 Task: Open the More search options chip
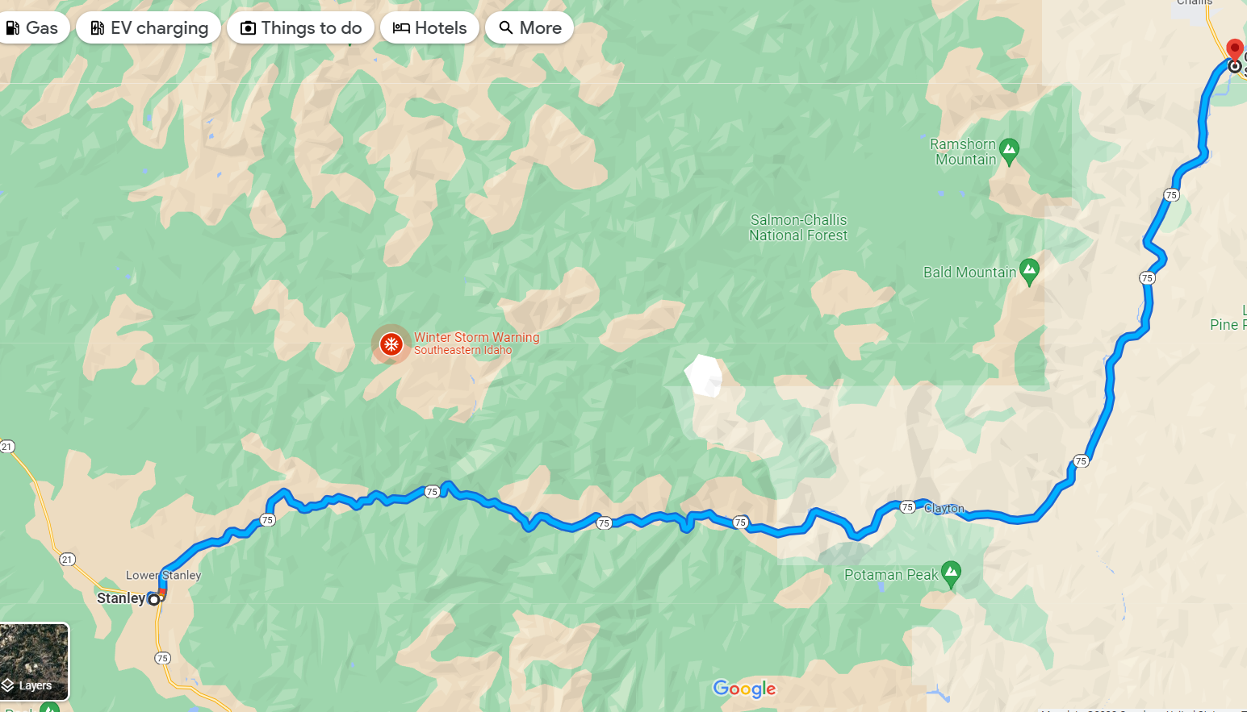(x=529, y=27)
